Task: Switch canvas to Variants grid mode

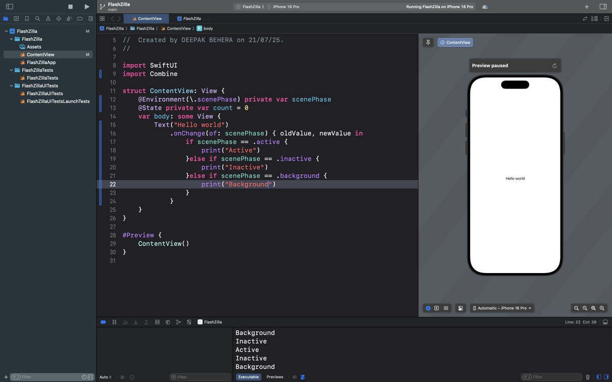Action: pyautogui.click(x=446, y=308)
